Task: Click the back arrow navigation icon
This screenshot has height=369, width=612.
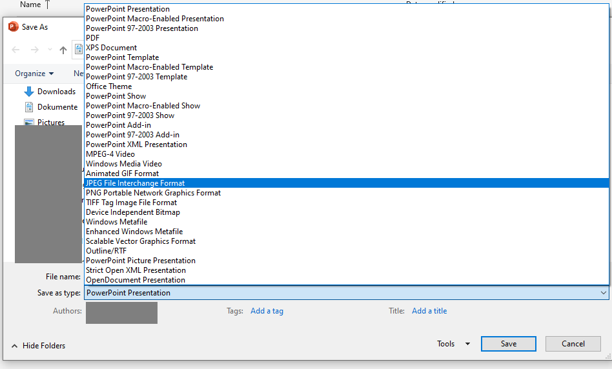Action: coord(16,50)
